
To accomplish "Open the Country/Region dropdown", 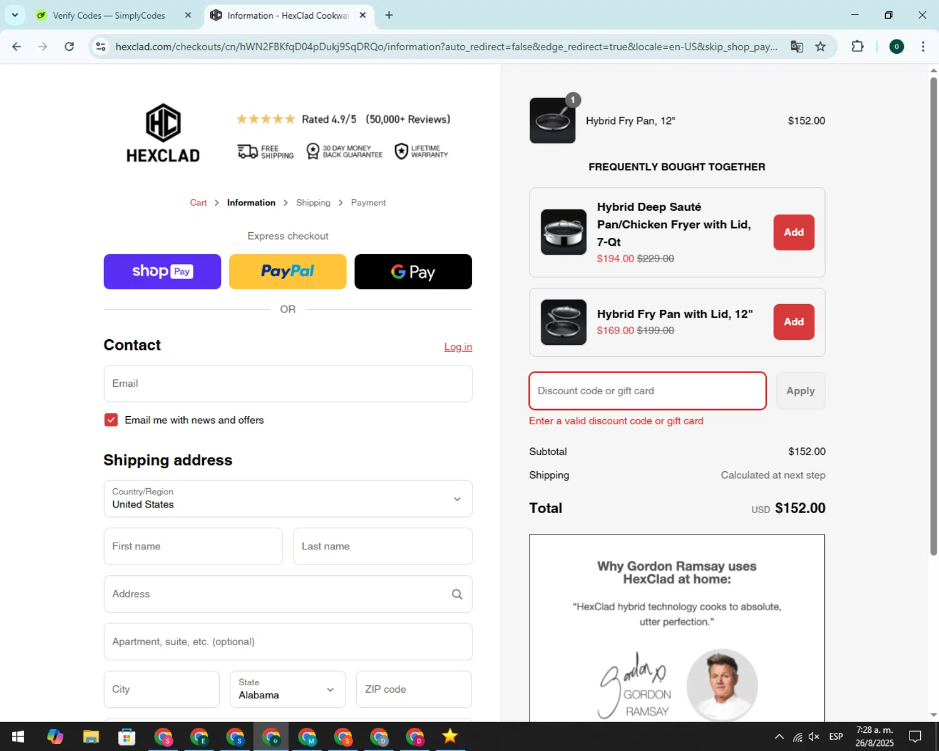I will pos(288,499).
